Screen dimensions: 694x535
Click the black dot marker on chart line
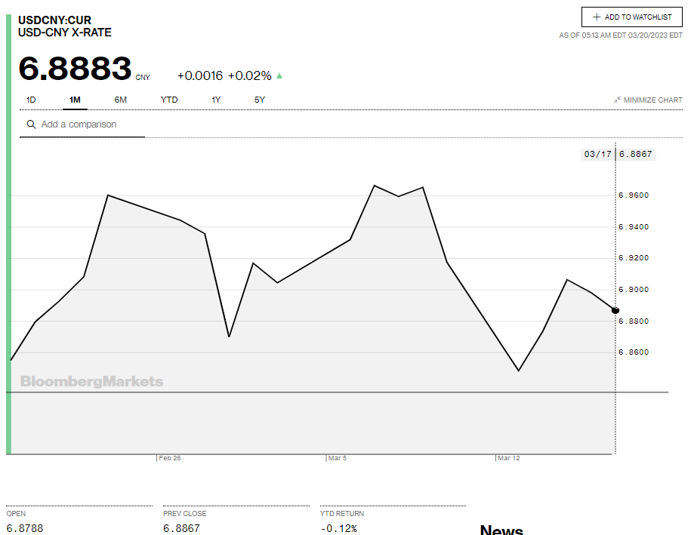(615, 310)
